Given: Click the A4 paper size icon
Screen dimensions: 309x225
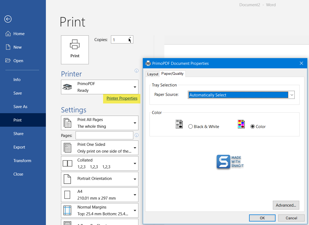Looking at the screenshot, I should [x=67, y=195].
